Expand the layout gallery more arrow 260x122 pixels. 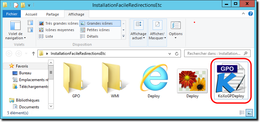(x=123, y=36)
